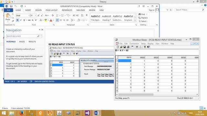This screenshot has width=207, height=116.
Task: Open Navigation pane search options dropdown
Action: pos(41,36)
